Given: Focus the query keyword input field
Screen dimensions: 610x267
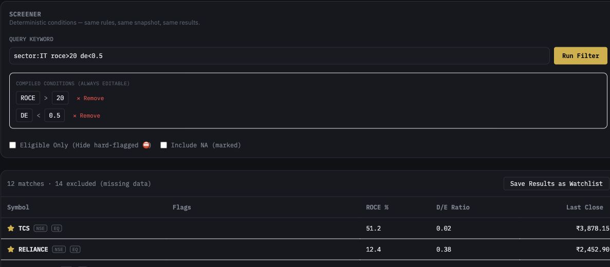Looking at the screenshot, I should click(280, 55).
